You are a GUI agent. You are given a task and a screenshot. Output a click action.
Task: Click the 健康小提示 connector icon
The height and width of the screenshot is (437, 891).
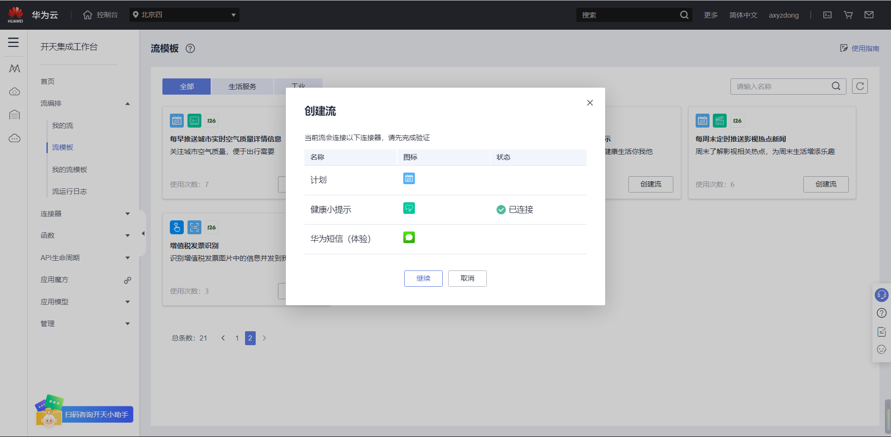click(409, 208)
